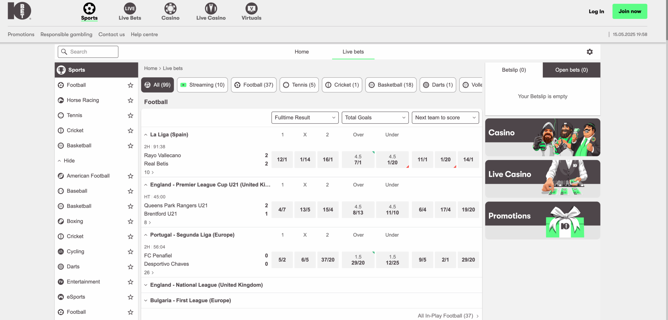Click Log In
The height and width of the screenshot is (320, 668).
point(596,11)
